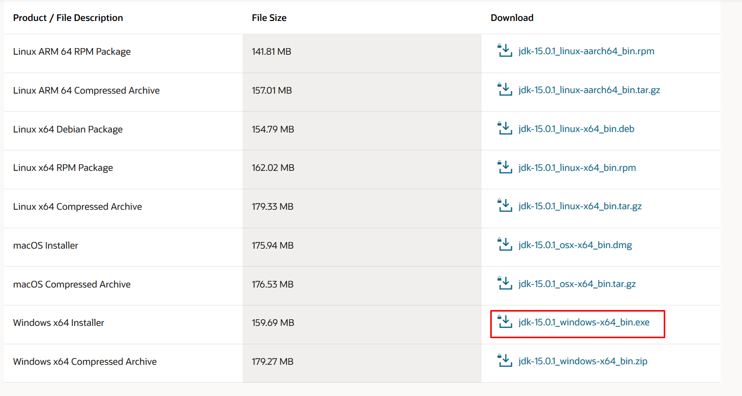Click the 141.81 MB file size
Viewport: 742px width, 396px height.
(x=272, y=52)
